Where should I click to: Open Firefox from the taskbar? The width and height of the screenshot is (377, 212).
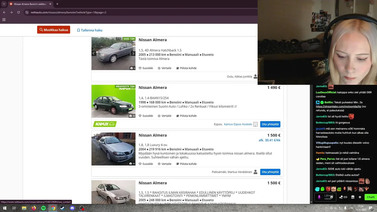coord(34,208)
